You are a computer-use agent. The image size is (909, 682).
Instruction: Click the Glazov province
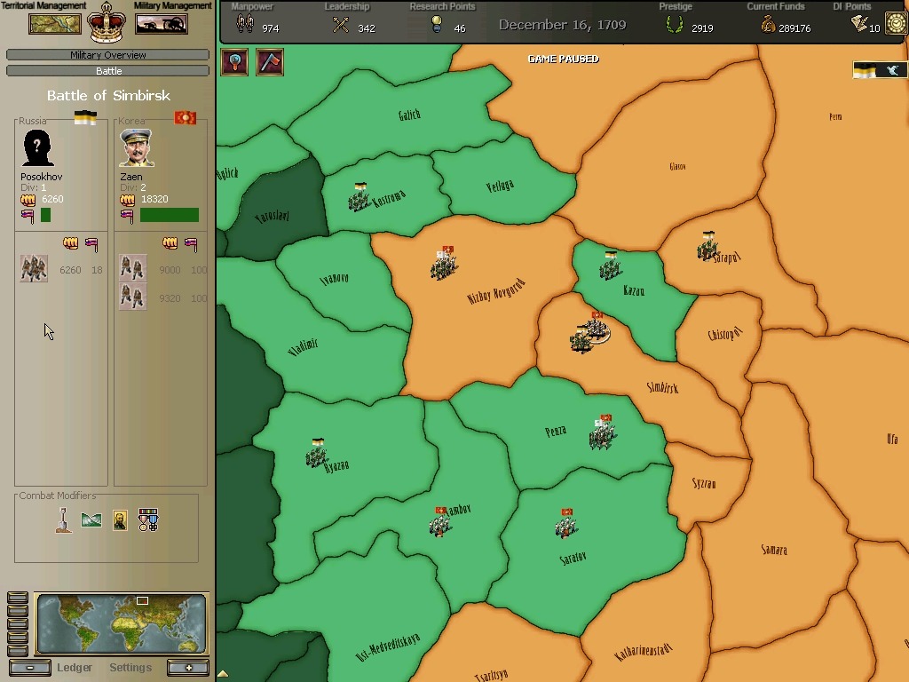(x=677, y=166)
